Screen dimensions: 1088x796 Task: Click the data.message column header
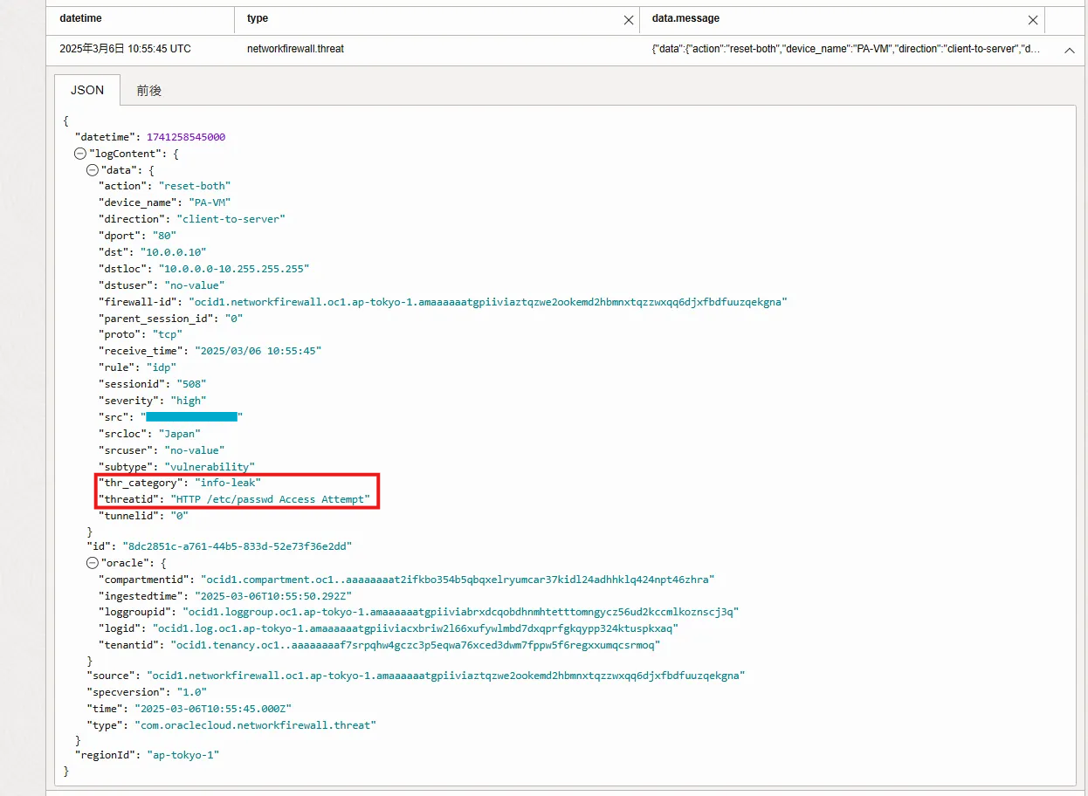[685, 18]
